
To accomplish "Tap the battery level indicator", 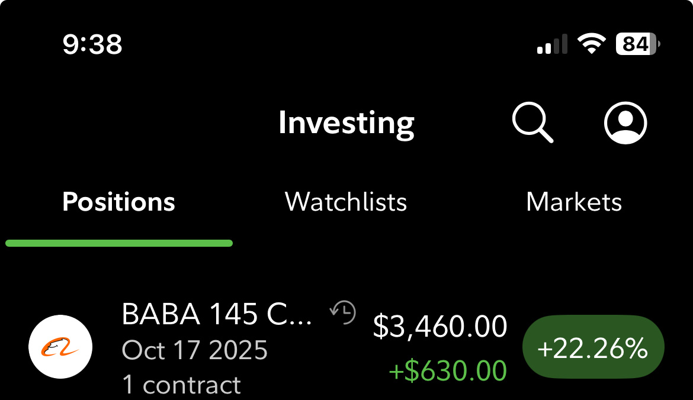I will pos(638,44).
